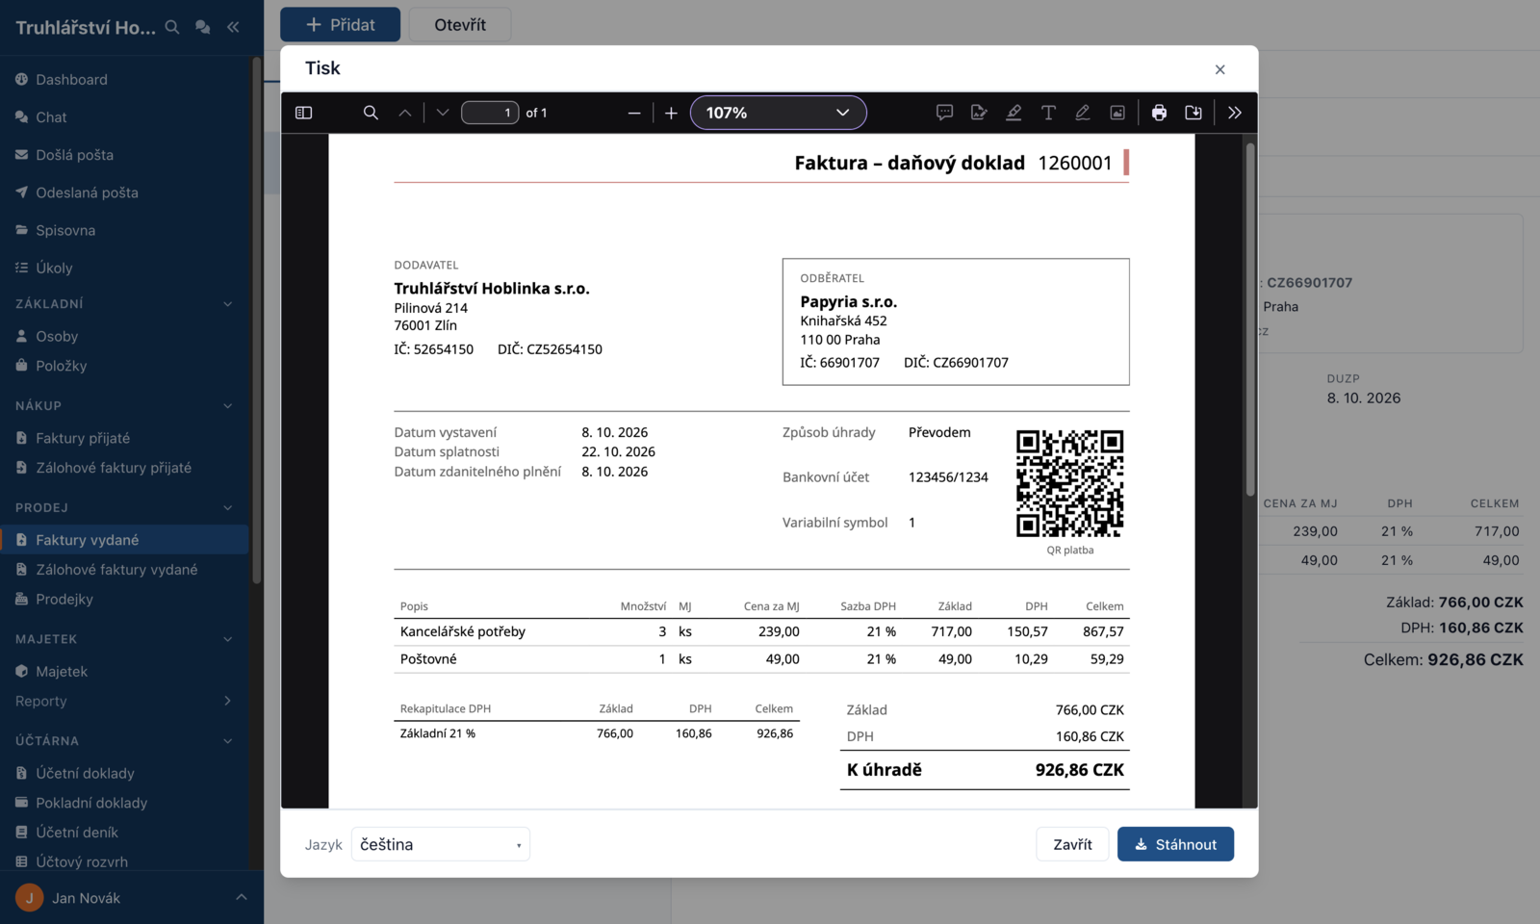Select the add text annotation tool

(x=1048, y=113)
